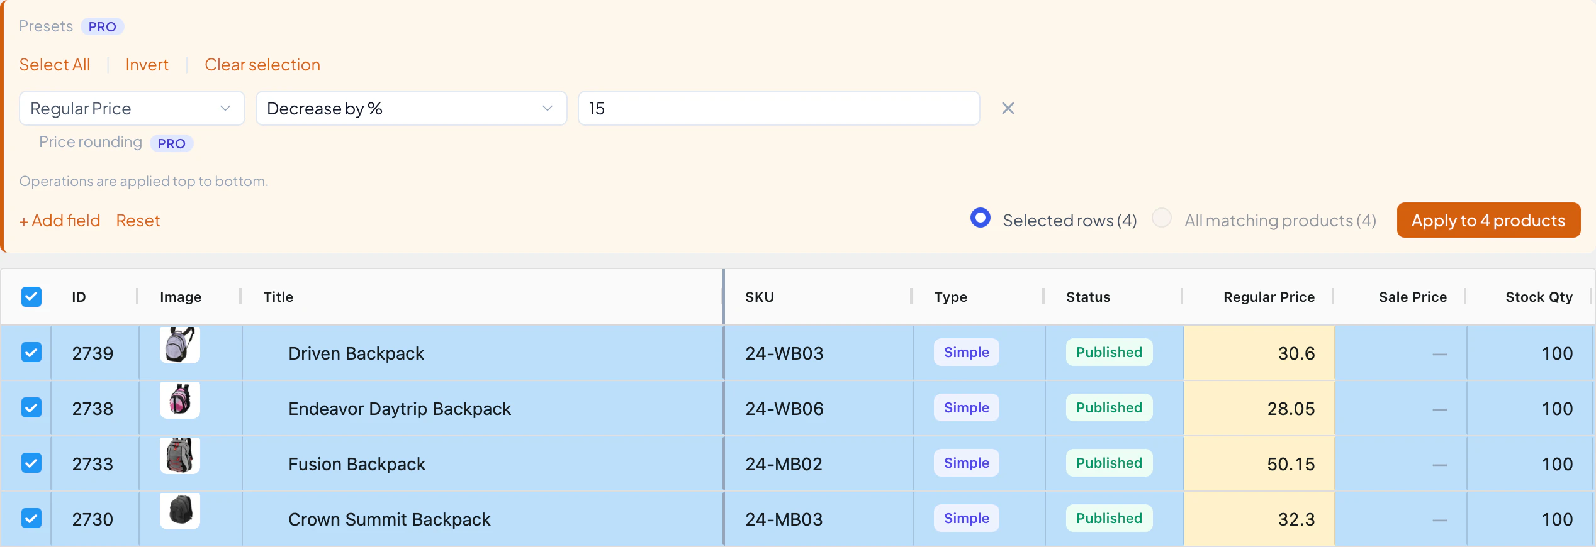Image resolution: width=1596 pixels, height=547 pixels.
Task: Reset the bulk edit operations
Action: point(138,221)
